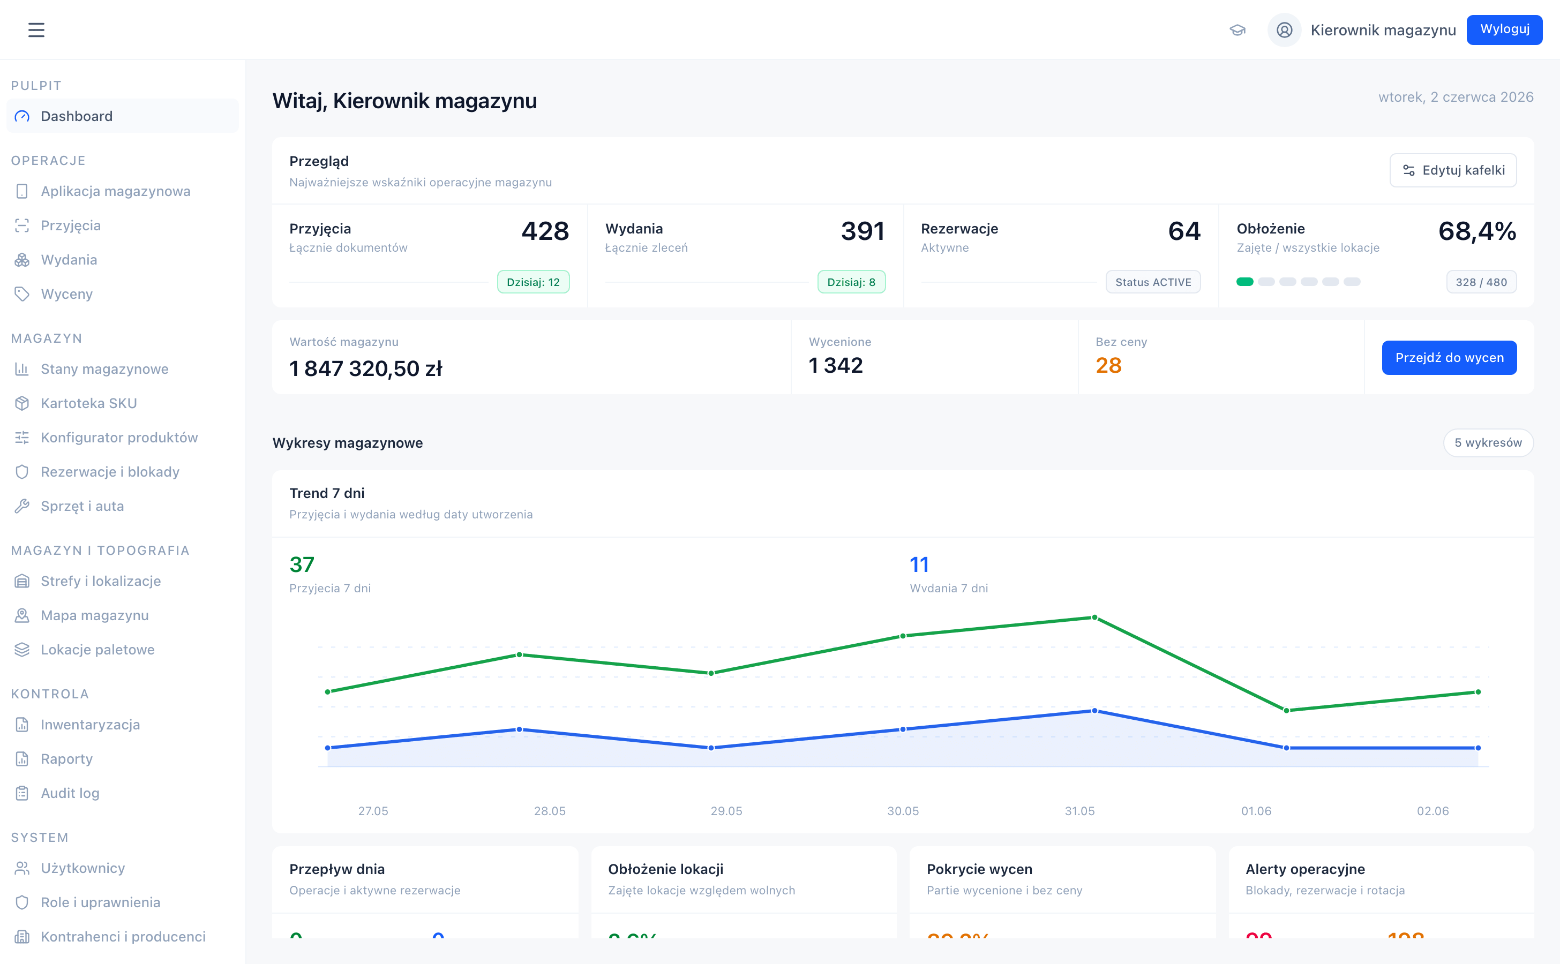The width and height of the screenshot is (1560, 964).
Task: Click the Kierownik magazynu username
Action: [1383, 30]
